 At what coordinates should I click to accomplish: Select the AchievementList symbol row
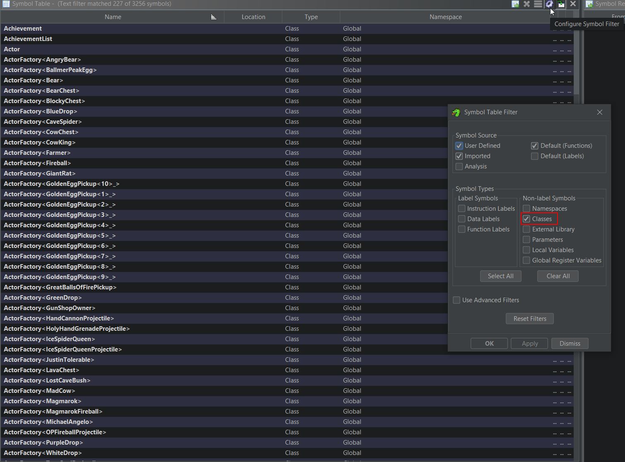tap(287, 39)
